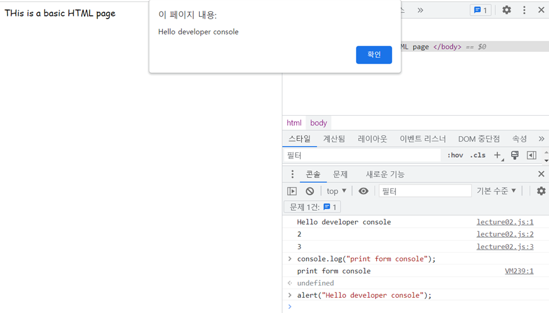Click log output value 3
The width and height of the screenshot is (549, 313).
[300, 247]
